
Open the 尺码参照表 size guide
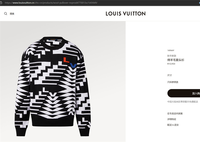173,82
